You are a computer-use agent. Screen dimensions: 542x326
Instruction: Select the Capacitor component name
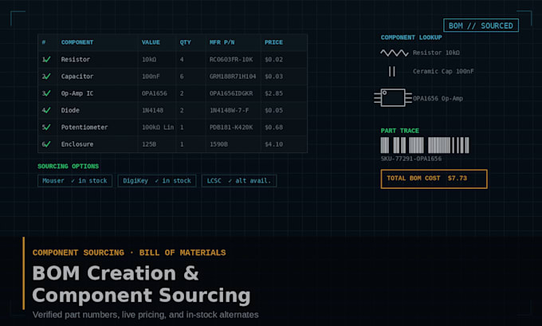tap(77, 77)
